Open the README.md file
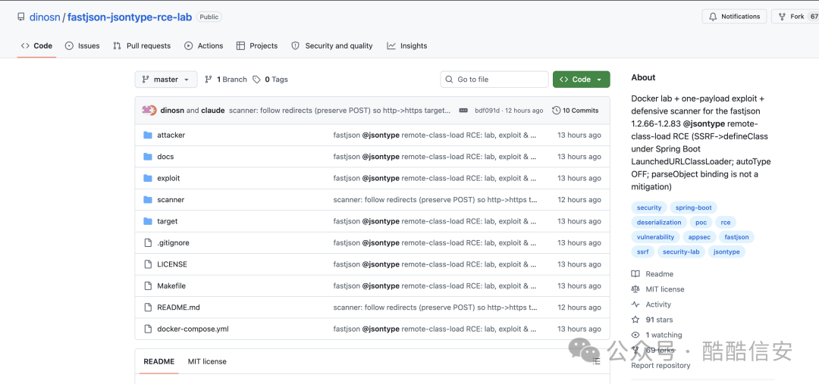Viewport: 819px width, 384px height. click(179, 308)
